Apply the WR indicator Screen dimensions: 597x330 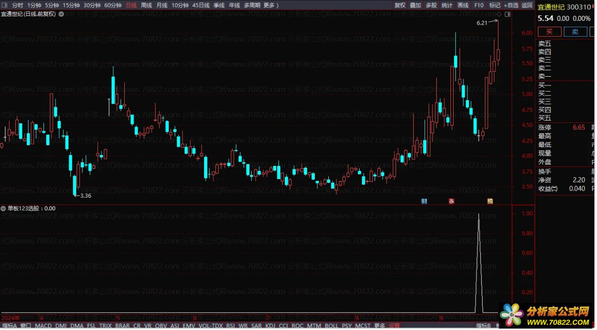pyautogui.click(x=243, y=326)
